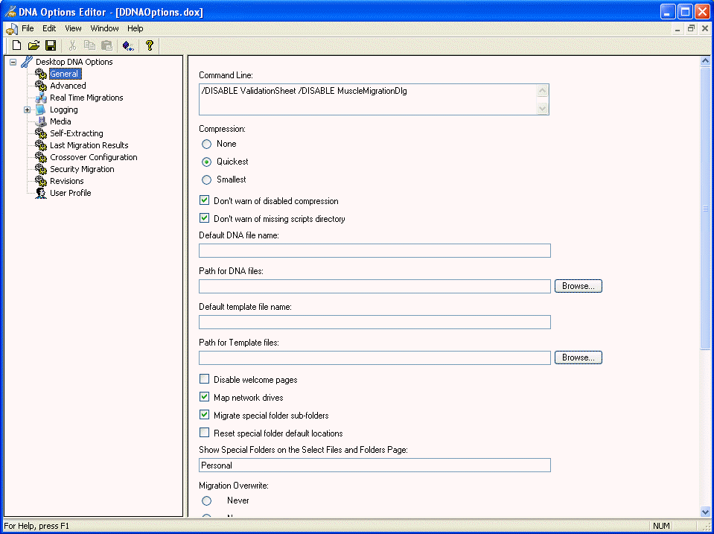Image resolution: width=714 pixels, height=534 pixels.
Task: Select Self-Extracting tree item
Action: [77, 133]
